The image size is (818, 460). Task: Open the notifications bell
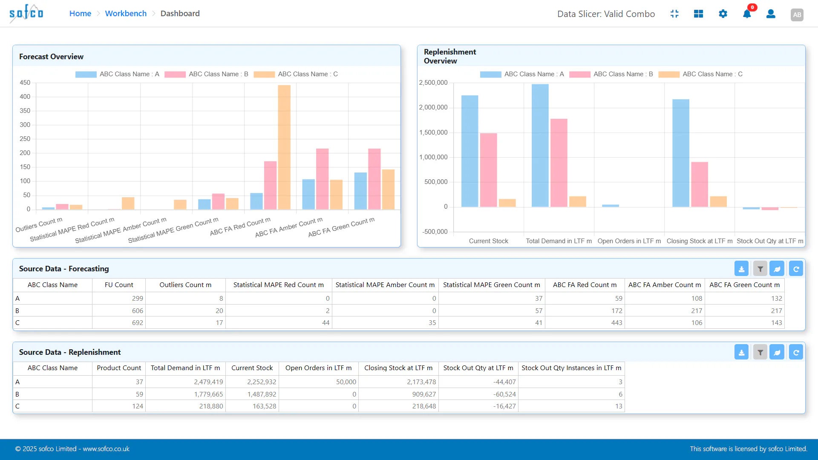[x=747, y=14]
